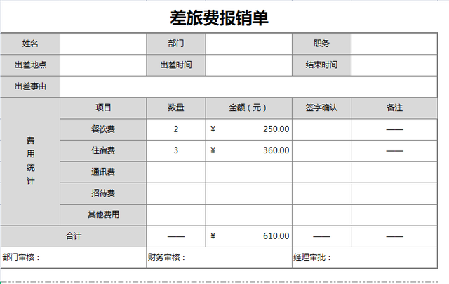Select the 250.00 amount cell
This screenshot has width=449, height=284.
coord(249,129)
